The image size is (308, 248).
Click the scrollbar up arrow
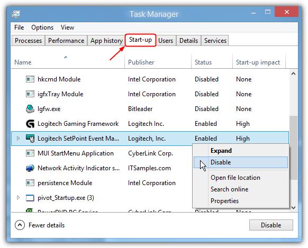(294, 74)
